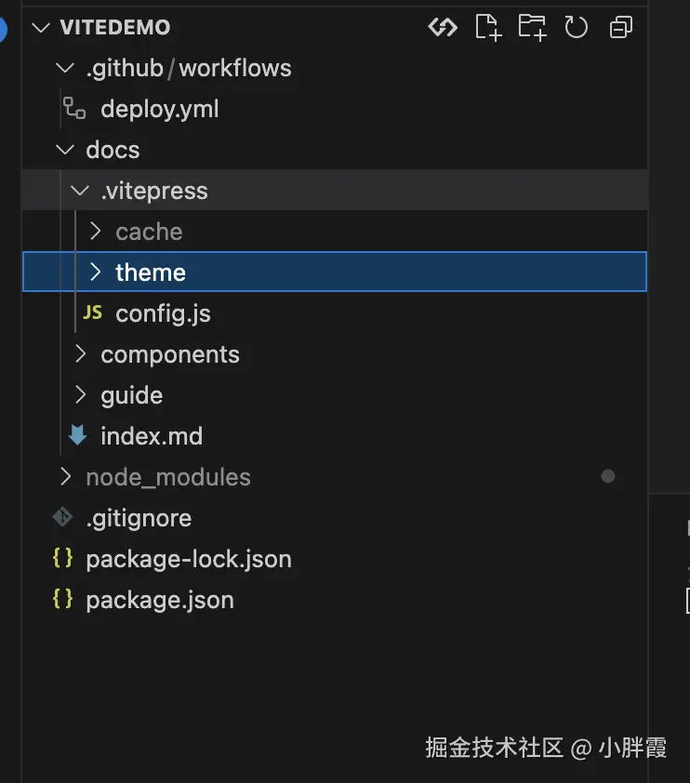Select the components folder
Screen dimensions: 690x783
169,354
